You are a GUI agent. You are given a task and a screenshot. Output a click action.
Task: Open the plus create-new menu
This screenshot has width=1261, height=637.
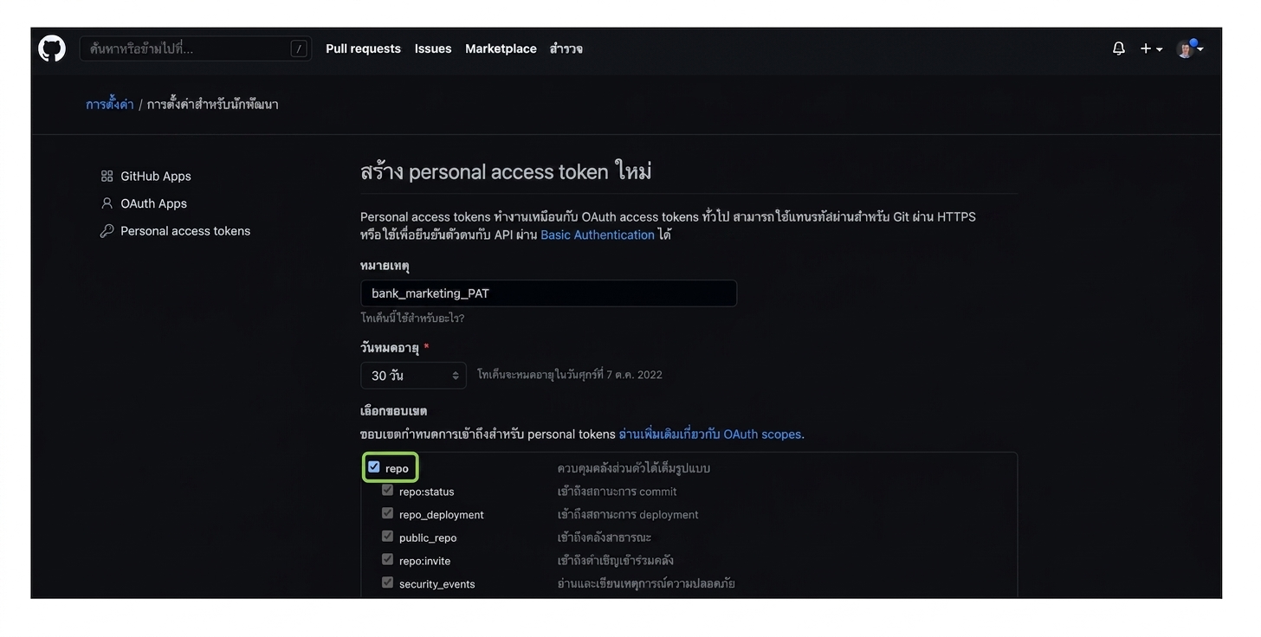(x=1151, y=48)
